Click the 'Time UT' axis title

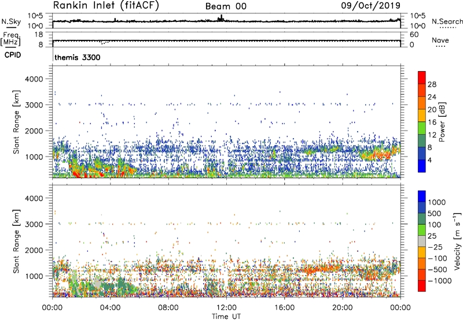(226, 317)
